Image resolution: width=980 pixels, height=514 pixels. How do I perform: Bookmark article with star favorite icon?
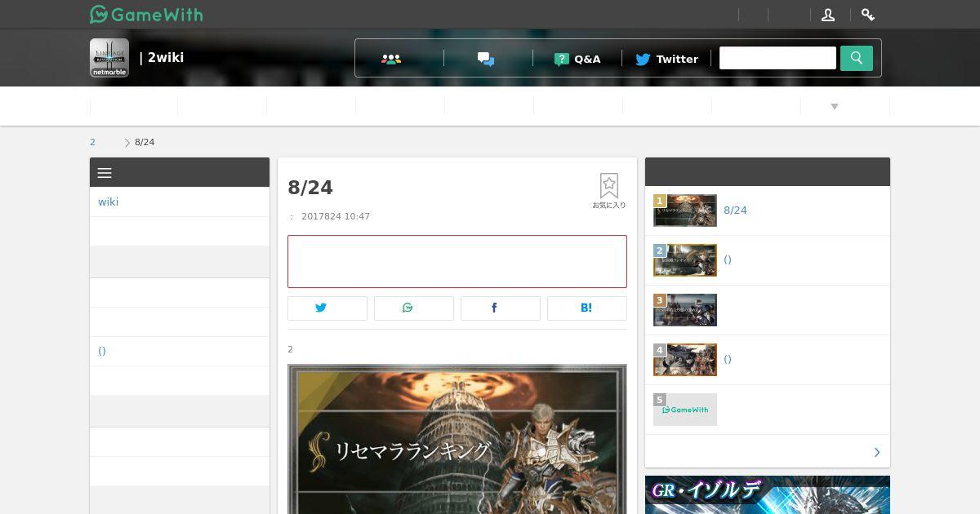point(609,191)
